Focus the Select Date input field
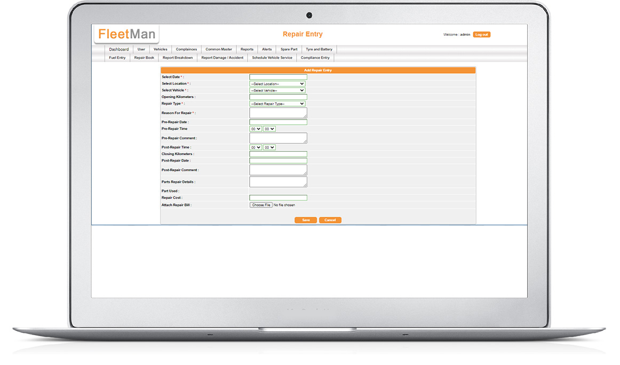The width and height of the screenshot is (620, 365). [278, 77]
